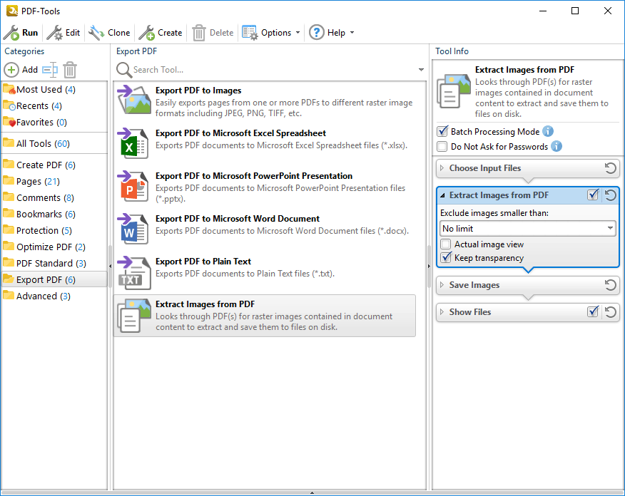Click the 'Export PDF to Images' title
This screenshot has width=625, height=496.
point(198,91)
